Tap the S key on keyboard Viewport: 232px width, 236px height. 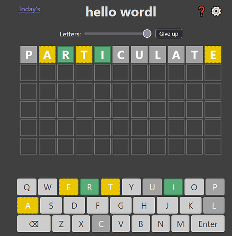pos(51,205)
